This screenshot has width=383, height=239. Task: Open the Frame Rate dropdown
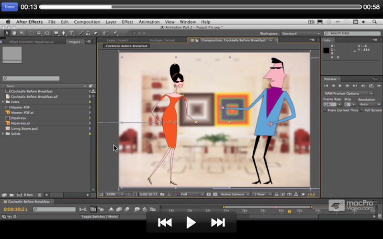click(332, 104)
